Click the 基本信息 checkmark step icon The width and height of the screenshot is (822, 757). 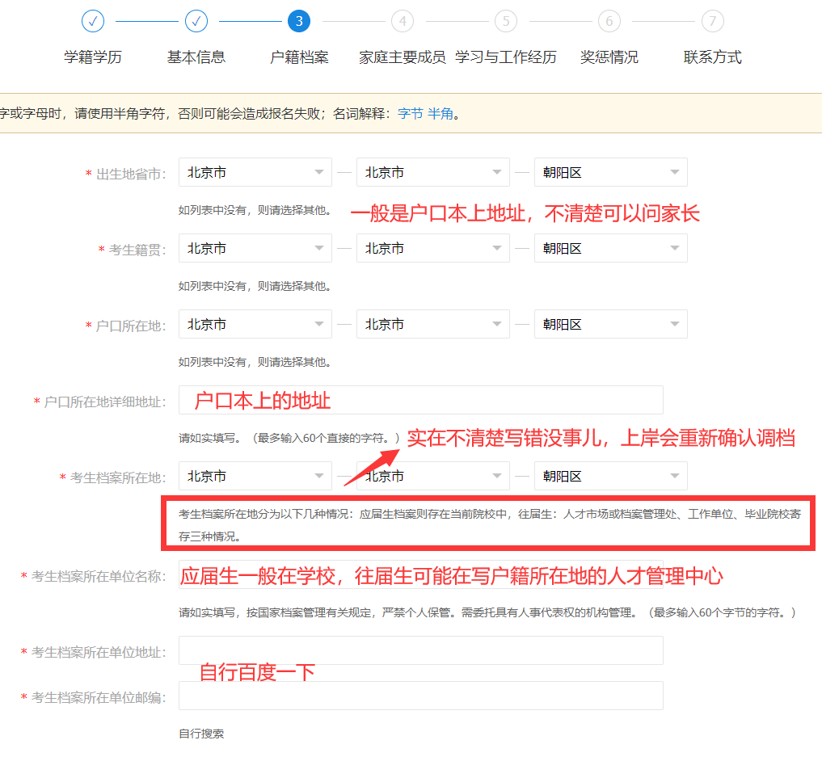196,21
